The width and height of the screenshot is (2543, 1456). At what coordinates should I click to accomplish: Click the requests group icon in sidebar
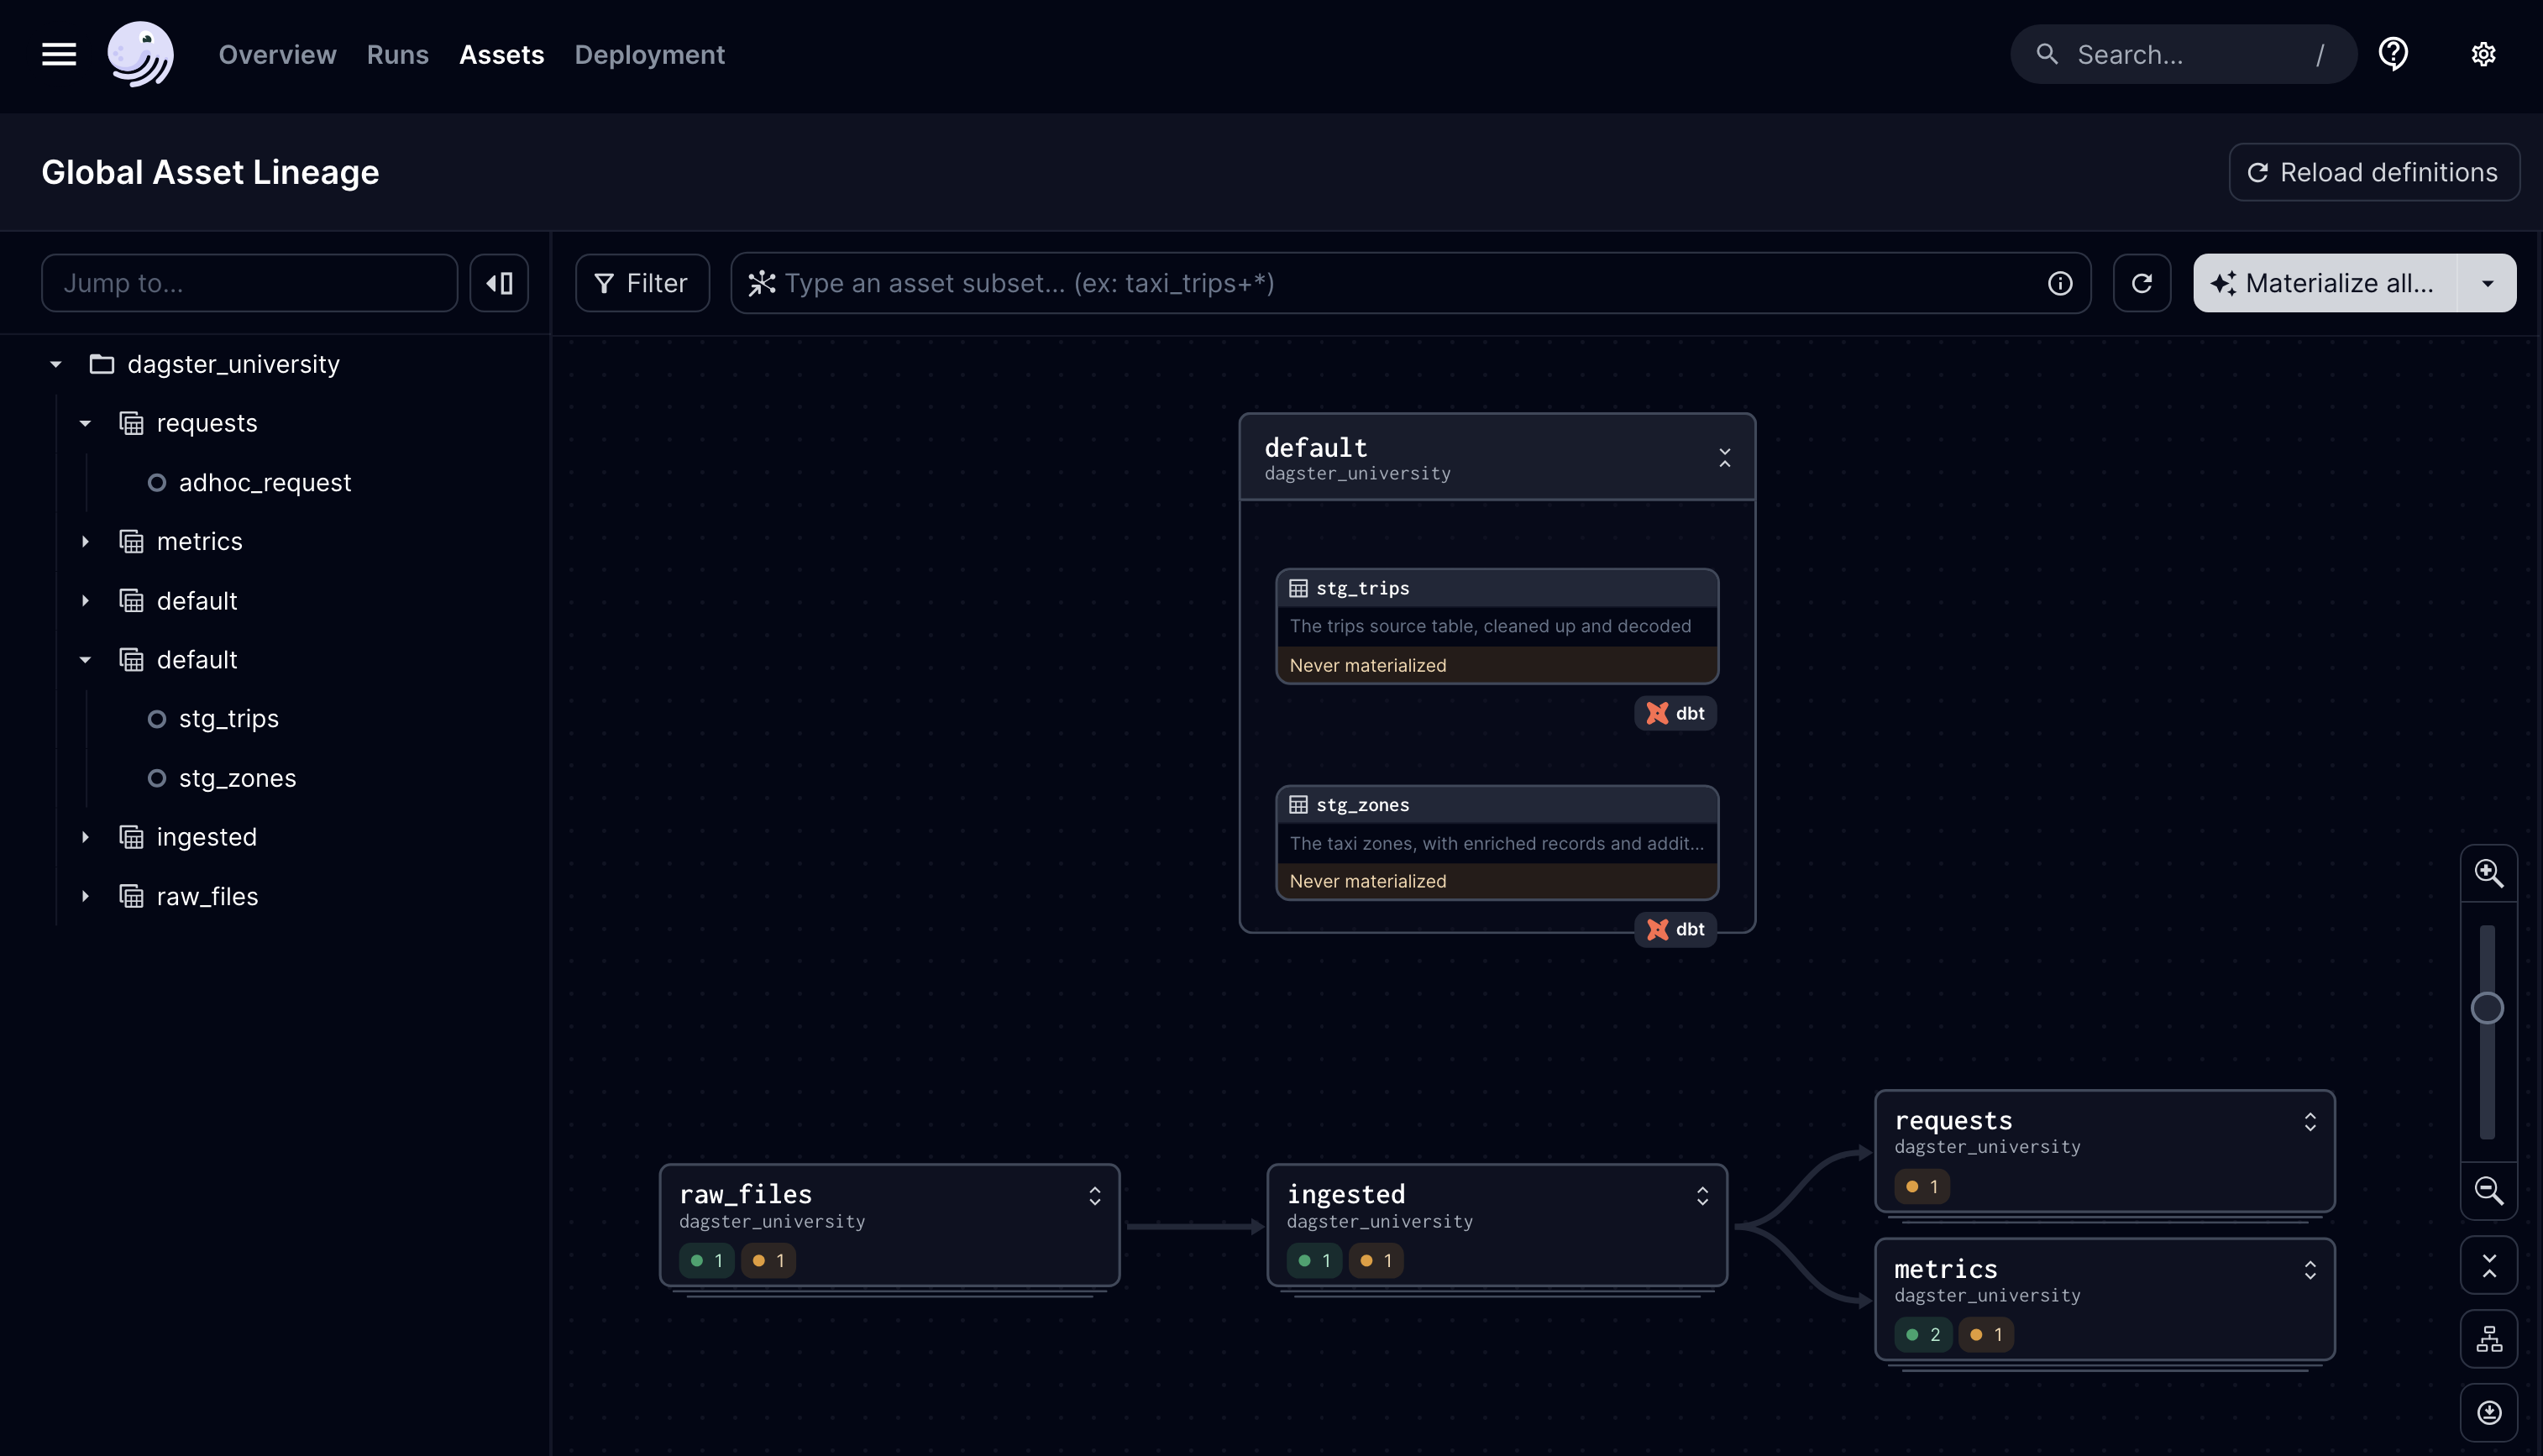point(131,423)
